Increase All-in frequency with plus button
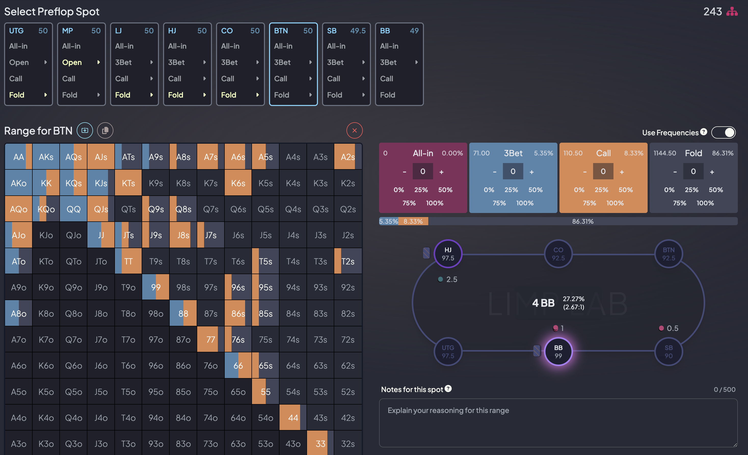The height and width of the screenshot is (455, 748). tap(442, 172)
